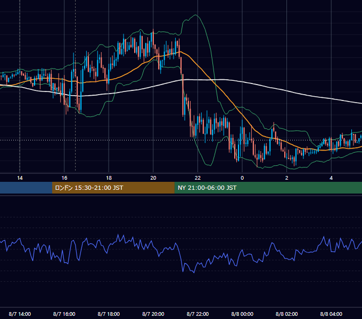Click the '22' hour label on price chart axis
This screenshot has width=362, height=319.
pyautogui.click(x=198, y=178)
